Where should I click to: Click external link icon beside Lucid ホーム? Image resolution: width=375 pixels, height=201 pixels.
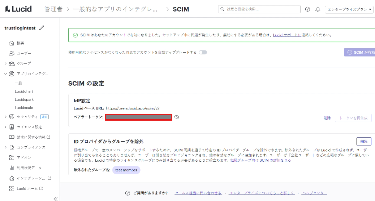41,188
